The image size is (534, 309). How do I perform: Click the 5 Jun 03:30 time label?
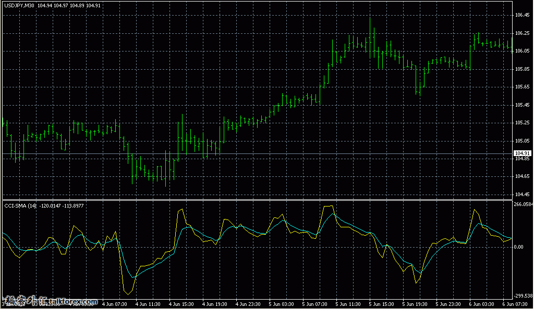point(281,304)
